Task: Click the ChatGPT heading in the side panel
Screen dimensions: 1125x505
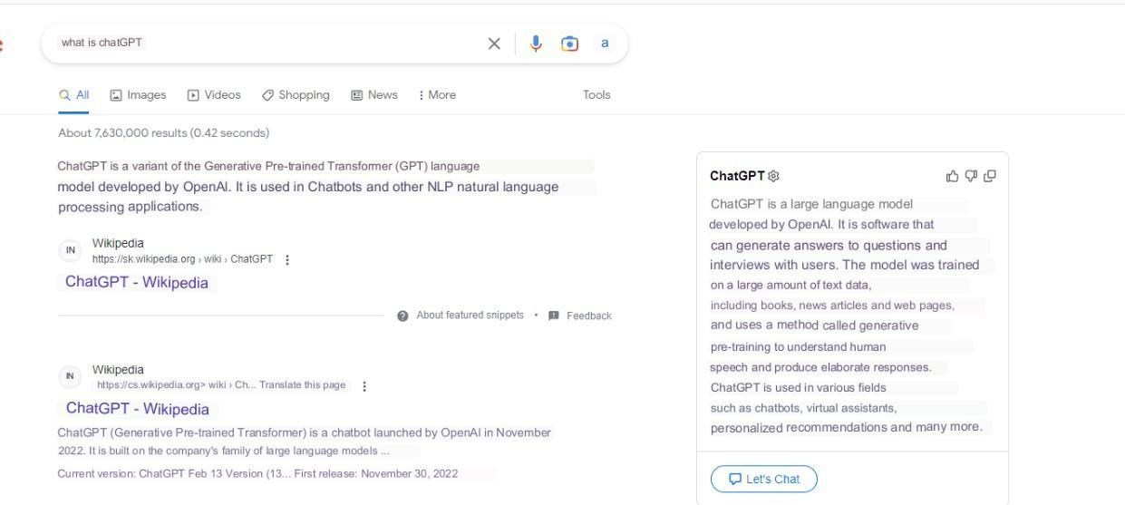Action: tap(738, 176)
